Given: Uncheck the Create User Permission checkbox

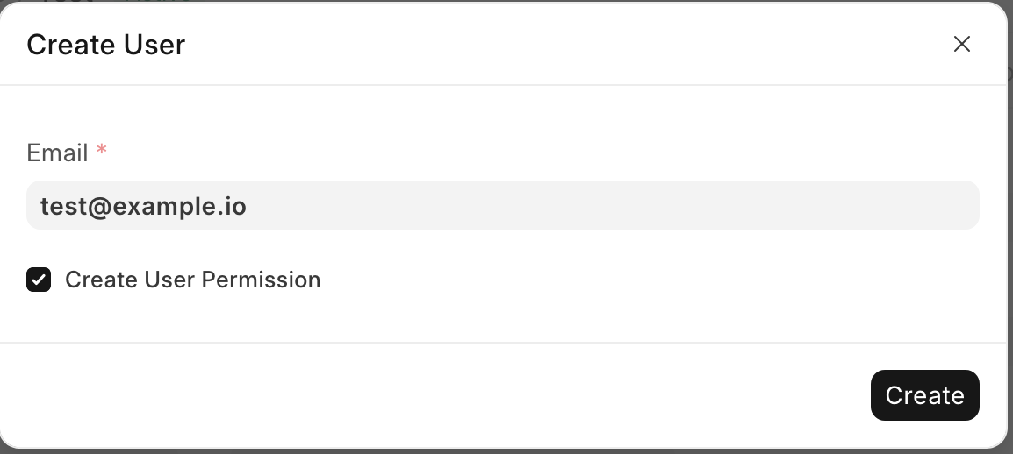Looking at the screenshot, I should tap(39, 280).
